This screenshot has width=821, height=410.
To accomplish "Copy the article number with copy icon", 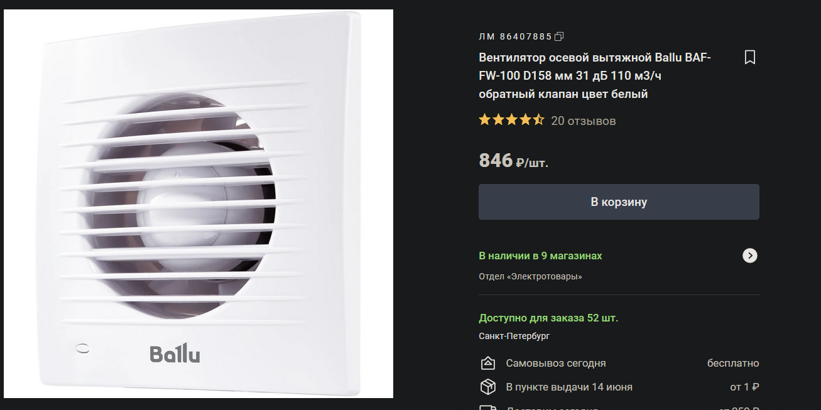I will [x=559, y=36].
